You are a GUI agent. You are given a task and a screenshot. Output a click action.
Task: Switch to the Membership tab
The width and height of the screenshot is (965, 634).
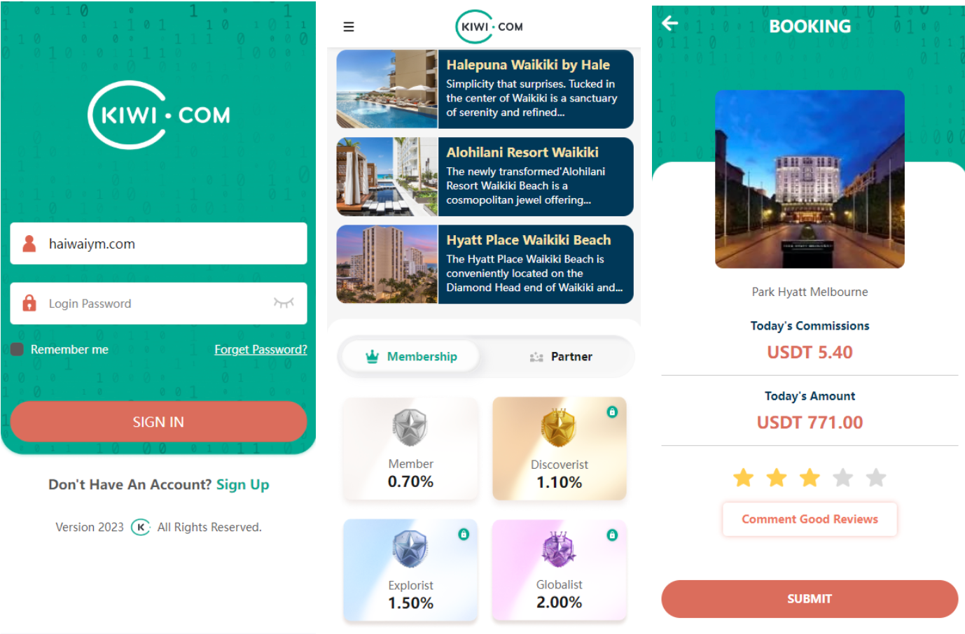[x=411, y=356]
